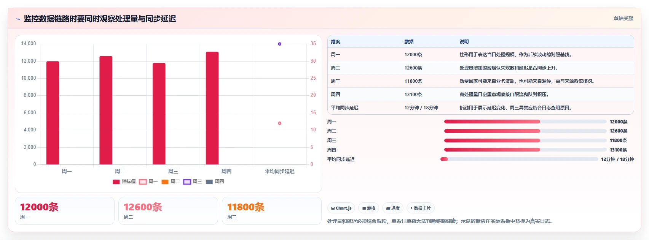Open the 12000条 周一 data card
Image resolution: width=649 pixels, height=240 pixels.
coord(65,211)
